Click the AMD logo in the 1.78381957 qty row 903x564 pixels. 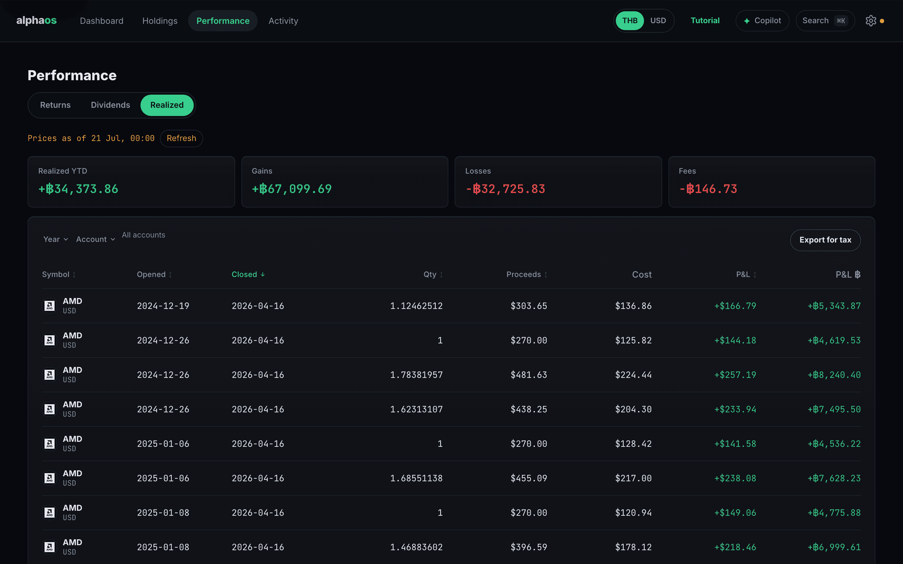pos(50,375)
